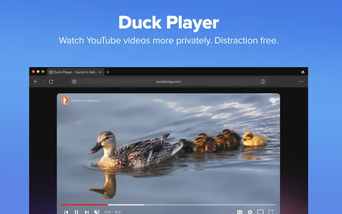This screenshot has width=342, height=214.
Task: Switch video to theater mode
Action: click(x=260, y=212)
